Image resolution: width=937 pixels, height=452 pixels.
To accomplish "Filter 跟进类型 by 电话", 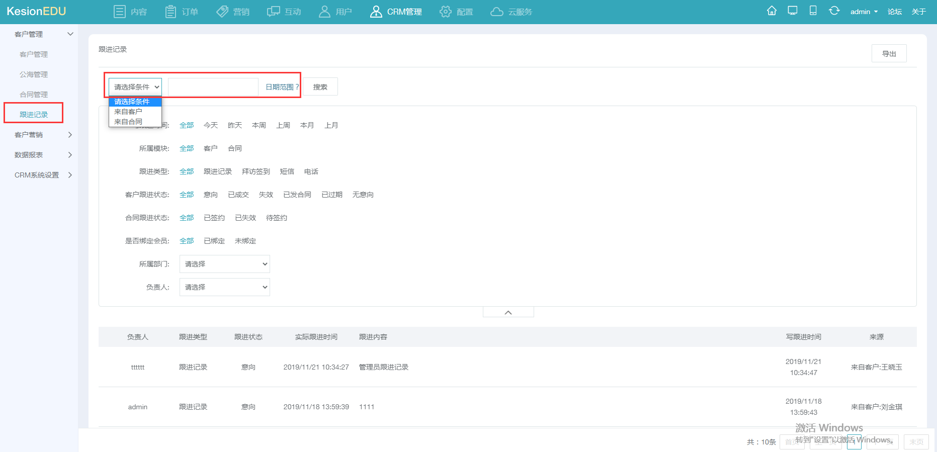I will (311, 171).
